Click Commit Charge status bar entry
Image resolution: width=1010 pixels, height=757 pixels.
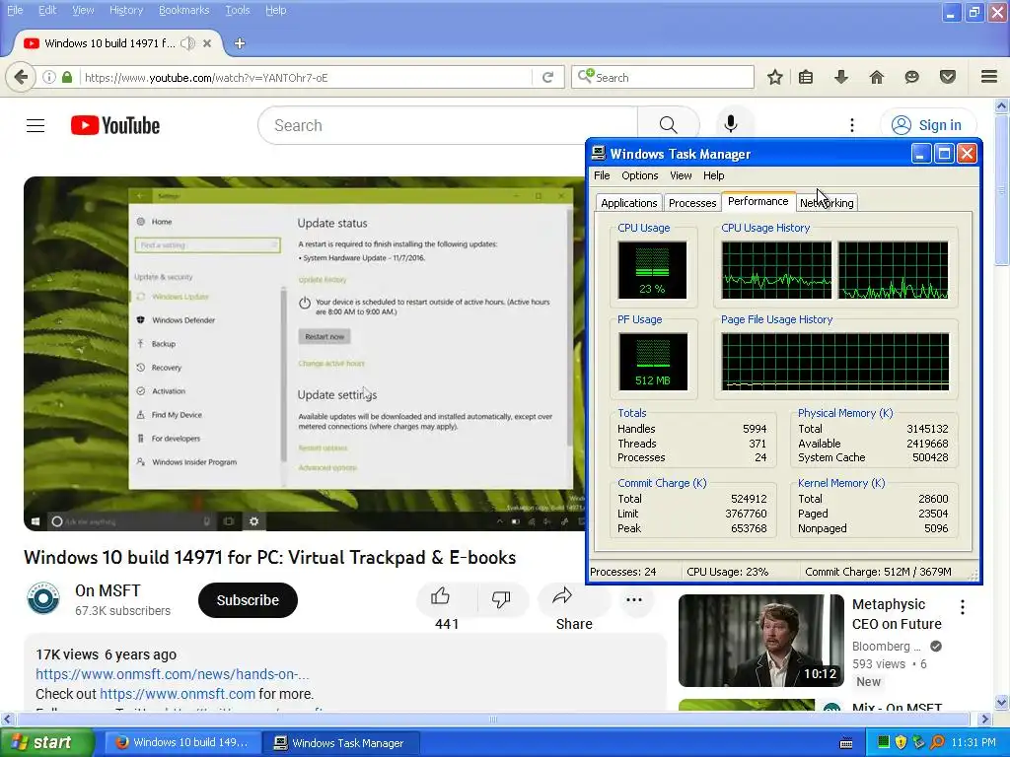[x=878, y=572]
